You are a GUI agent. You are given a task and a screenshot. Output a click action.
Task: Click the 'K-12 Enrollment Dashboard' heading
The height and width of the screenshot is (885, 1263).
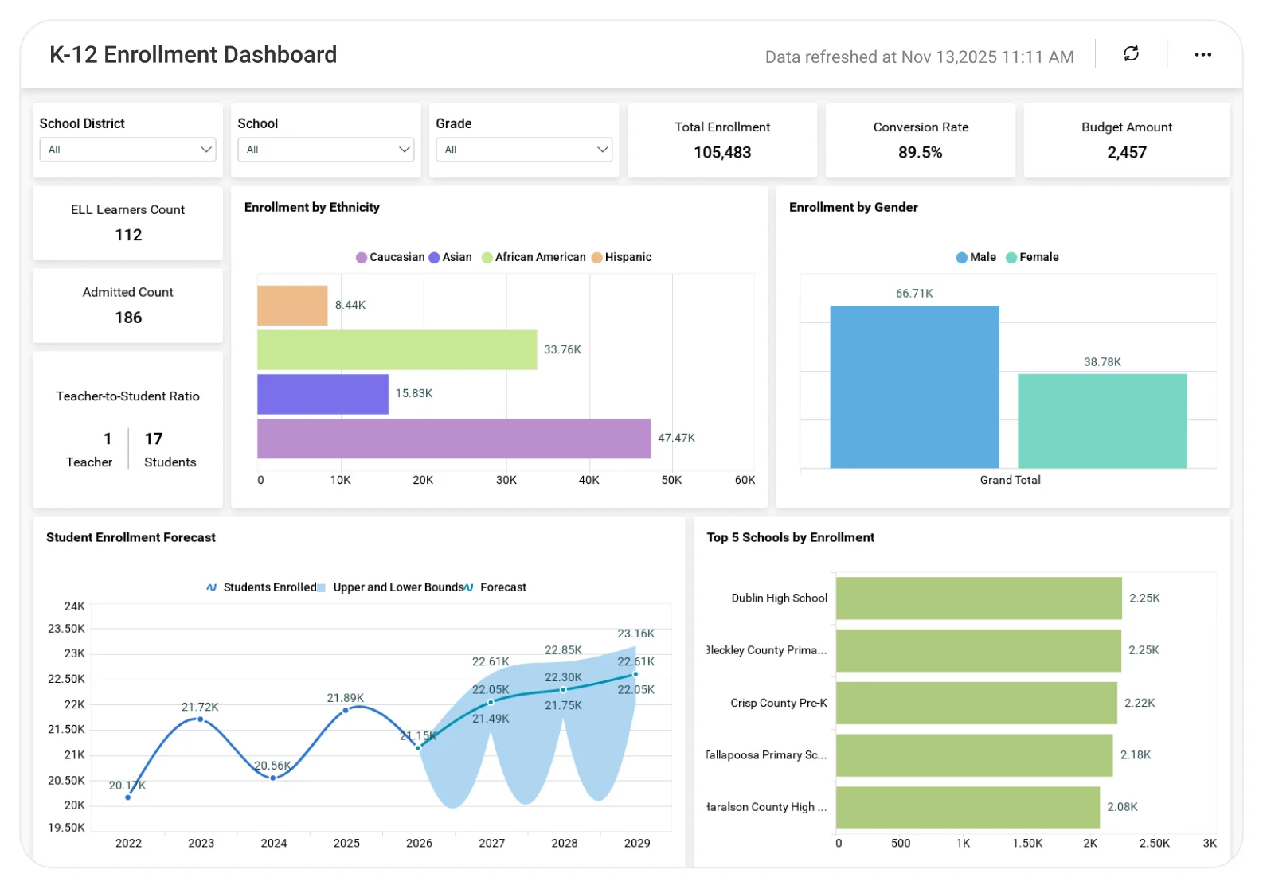[194, 54]
